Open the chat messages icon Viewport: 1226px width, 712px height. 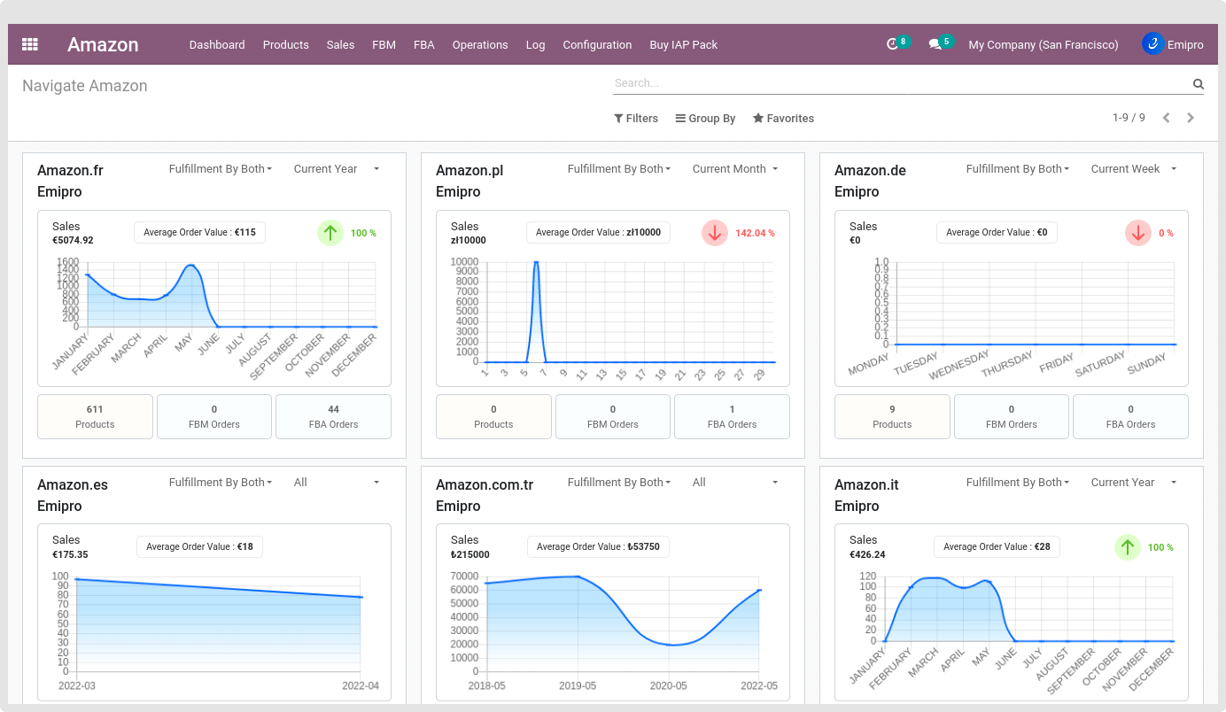935,44
